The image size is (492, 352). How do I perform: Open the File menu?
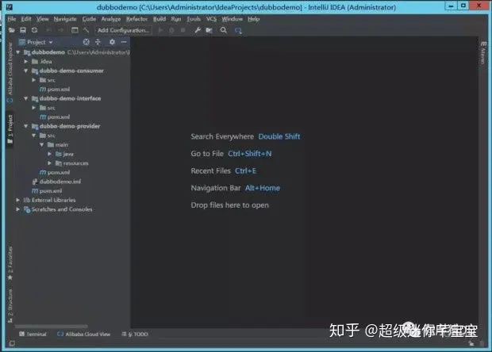[12, 19]
